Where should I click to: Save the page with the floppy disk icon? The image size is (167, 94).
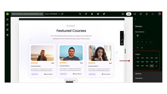point(92,14)
